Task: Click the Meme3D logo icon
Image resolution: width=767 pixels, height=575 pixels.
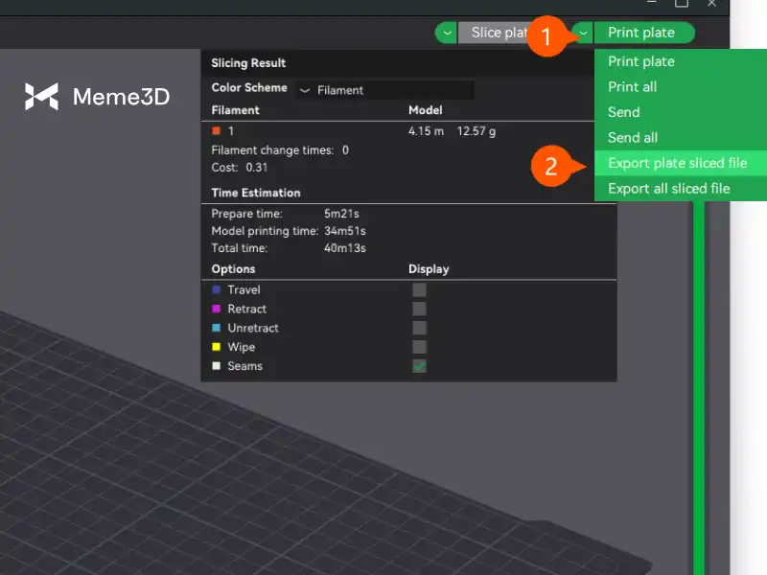Action: (x=41, y=96)
